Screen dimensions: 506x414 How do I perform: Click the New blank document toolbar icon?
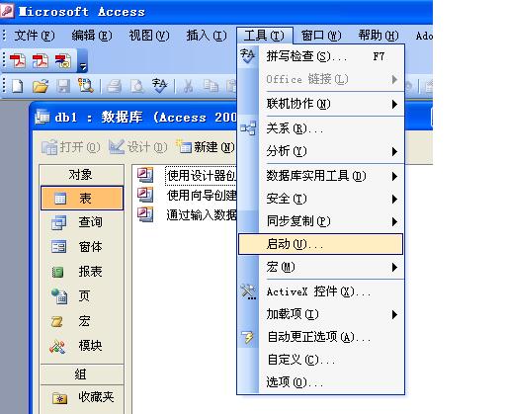(17, 86)
